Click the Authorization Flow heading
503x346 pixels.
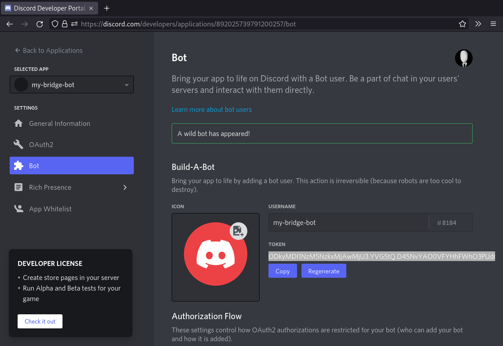(x=206, y=316)
